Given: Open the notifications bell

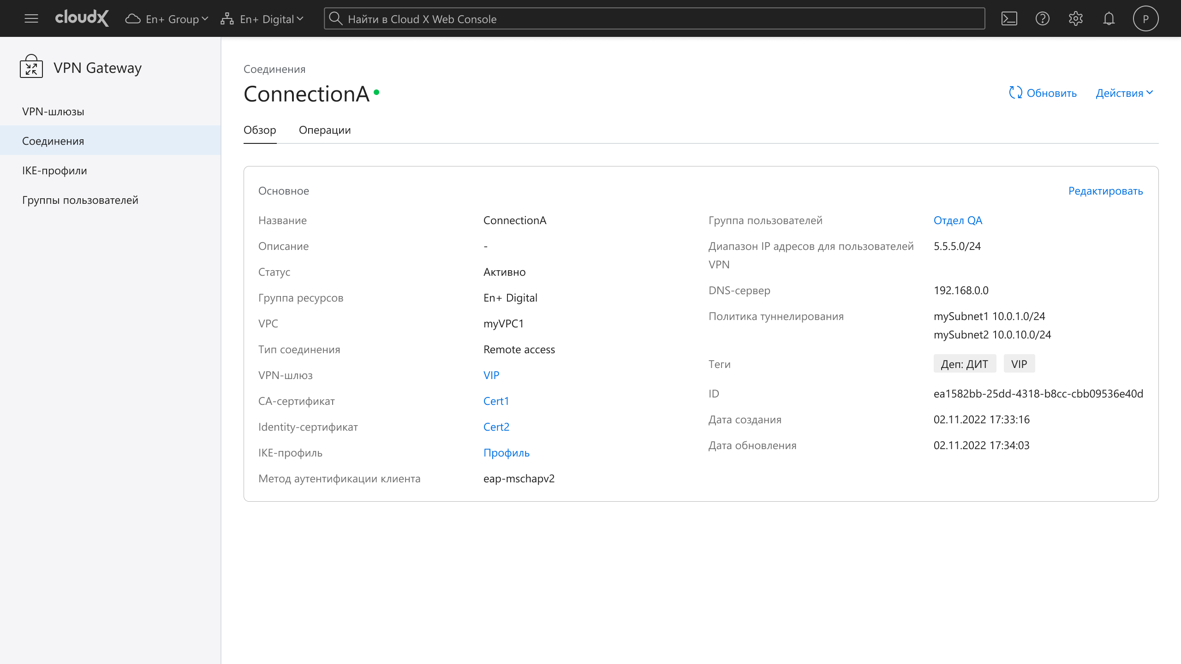Looking at the screenshot, I should coord(1109,18).
